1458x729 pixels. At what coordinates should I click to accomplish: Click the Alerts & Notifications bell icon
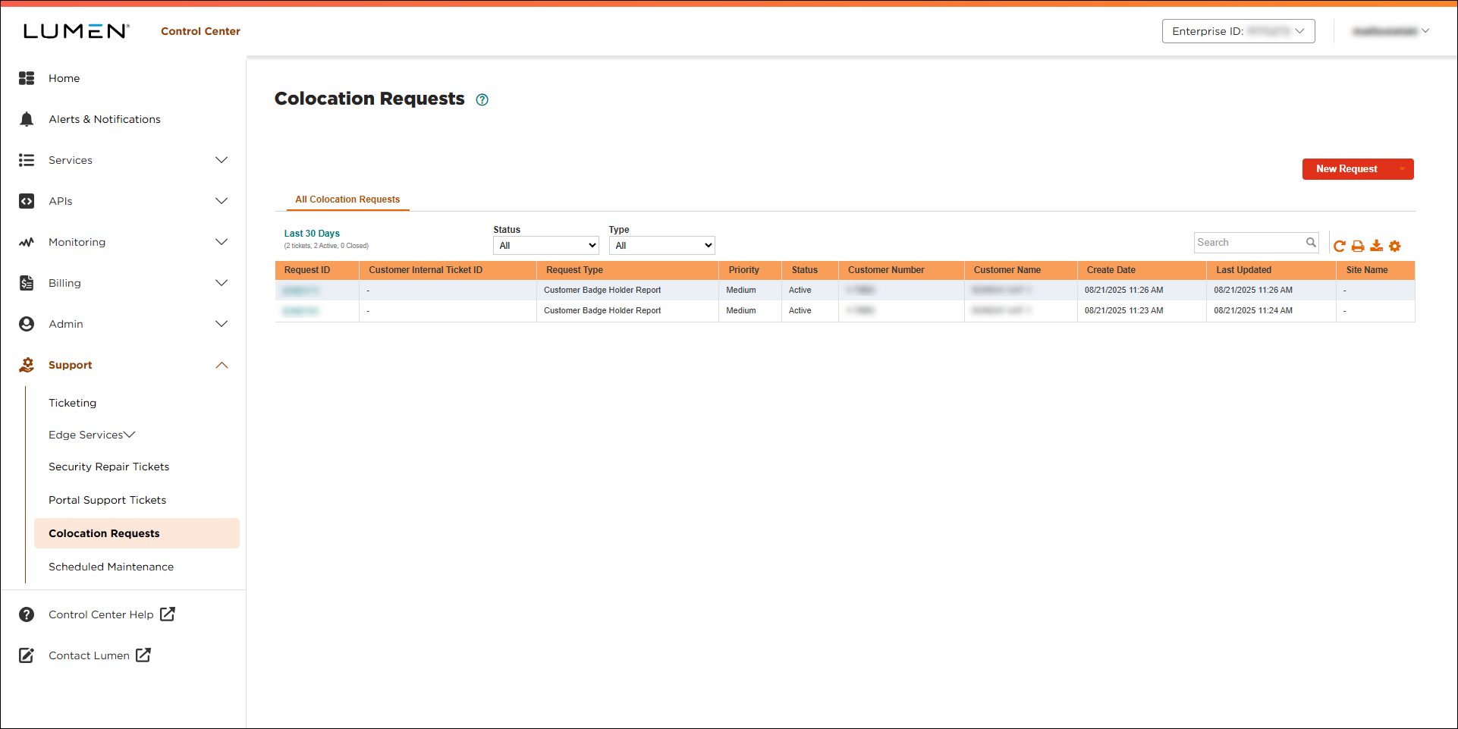coord(27,119)
